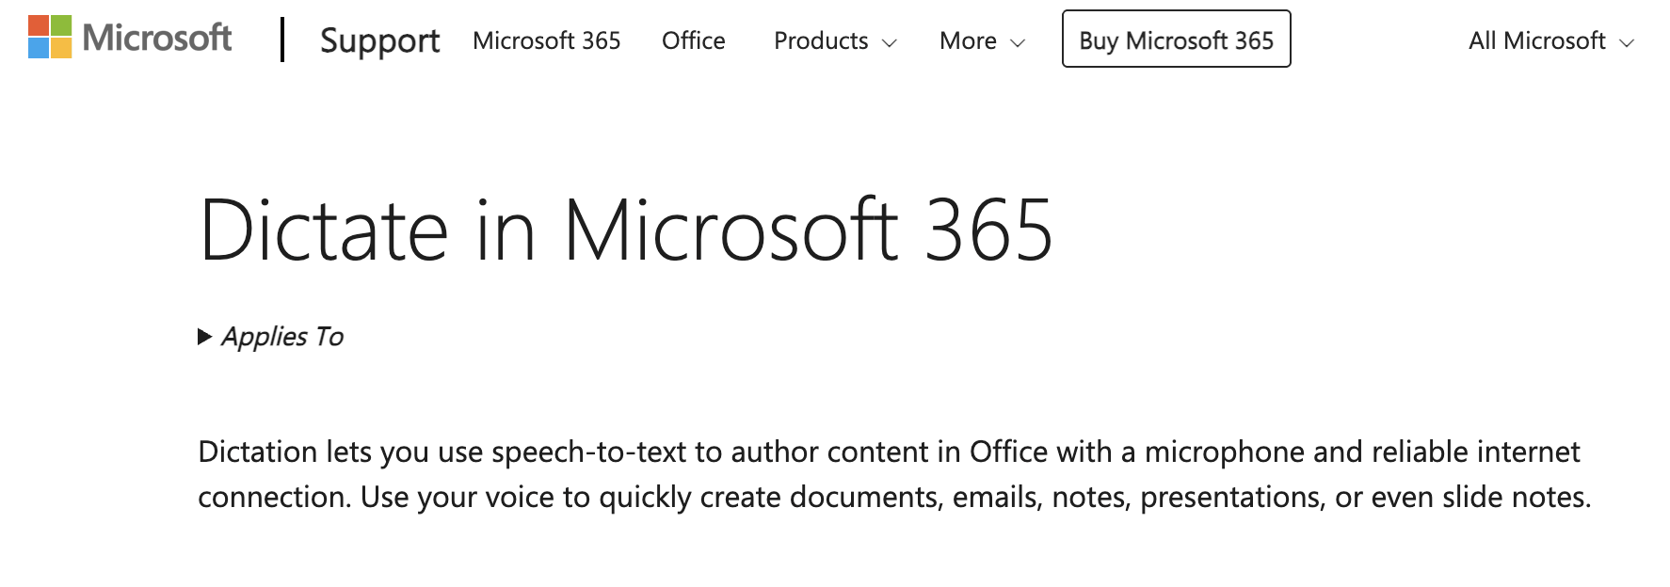The image size is (1670, 587).
Task: Expand the All Microsoft menu
Action: tap(1548, 41)
